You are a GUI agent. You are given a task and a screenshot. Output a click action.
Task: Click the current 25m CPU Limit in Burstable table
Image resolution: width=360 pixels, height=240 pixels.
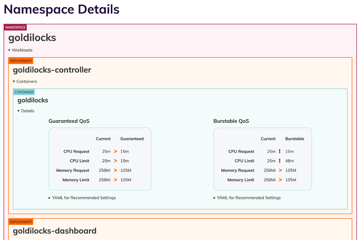click(x=271, y=161)
